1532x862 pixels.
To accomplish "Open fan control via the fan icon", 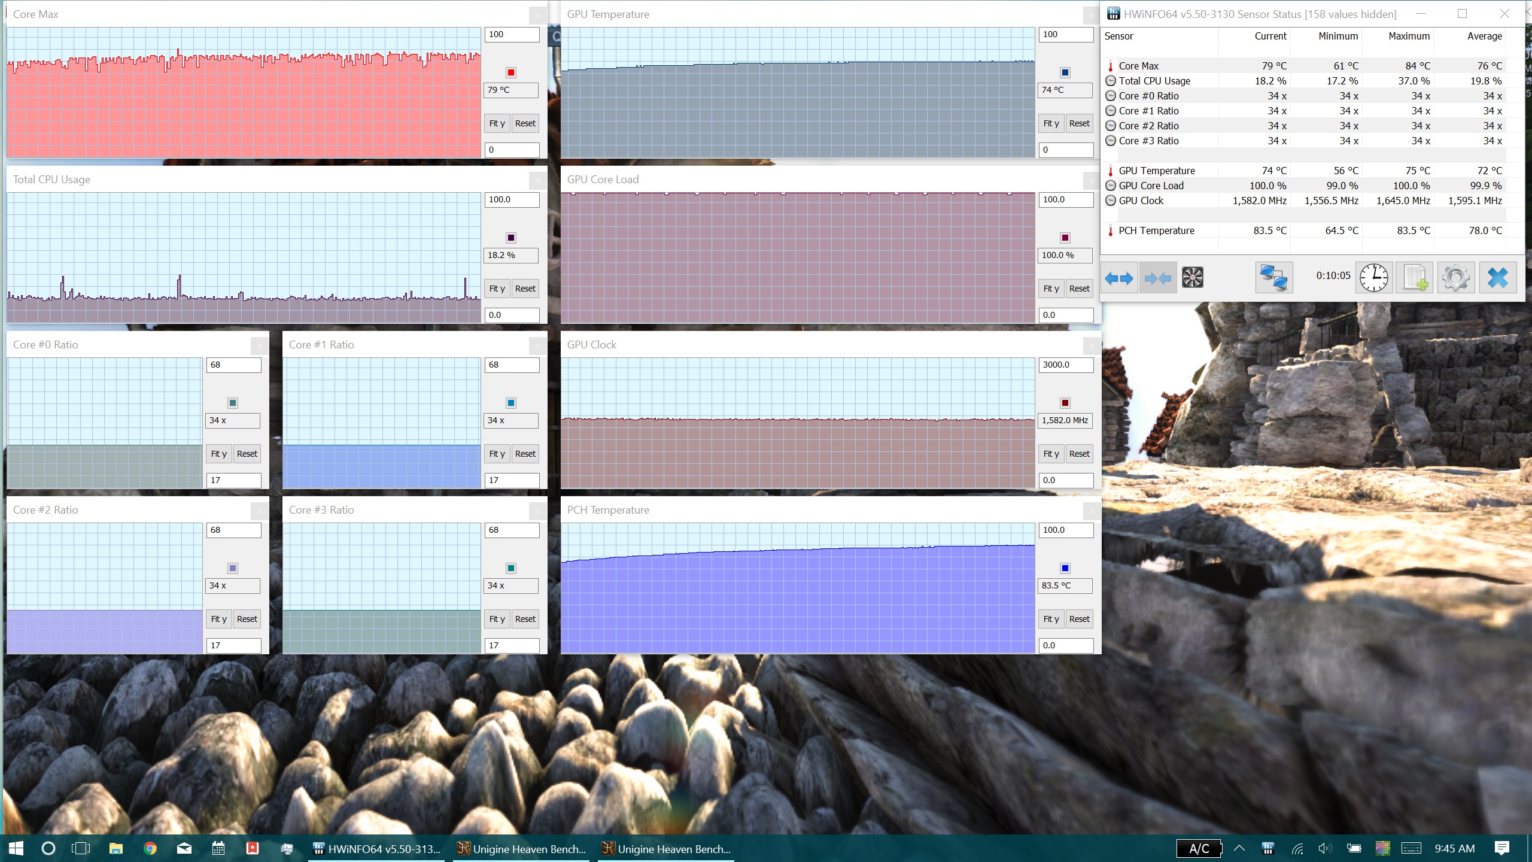I will (1193, 278).
